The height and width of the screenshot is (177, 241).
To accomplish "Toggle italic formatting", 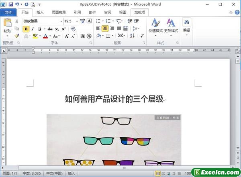I will point(33,29).
